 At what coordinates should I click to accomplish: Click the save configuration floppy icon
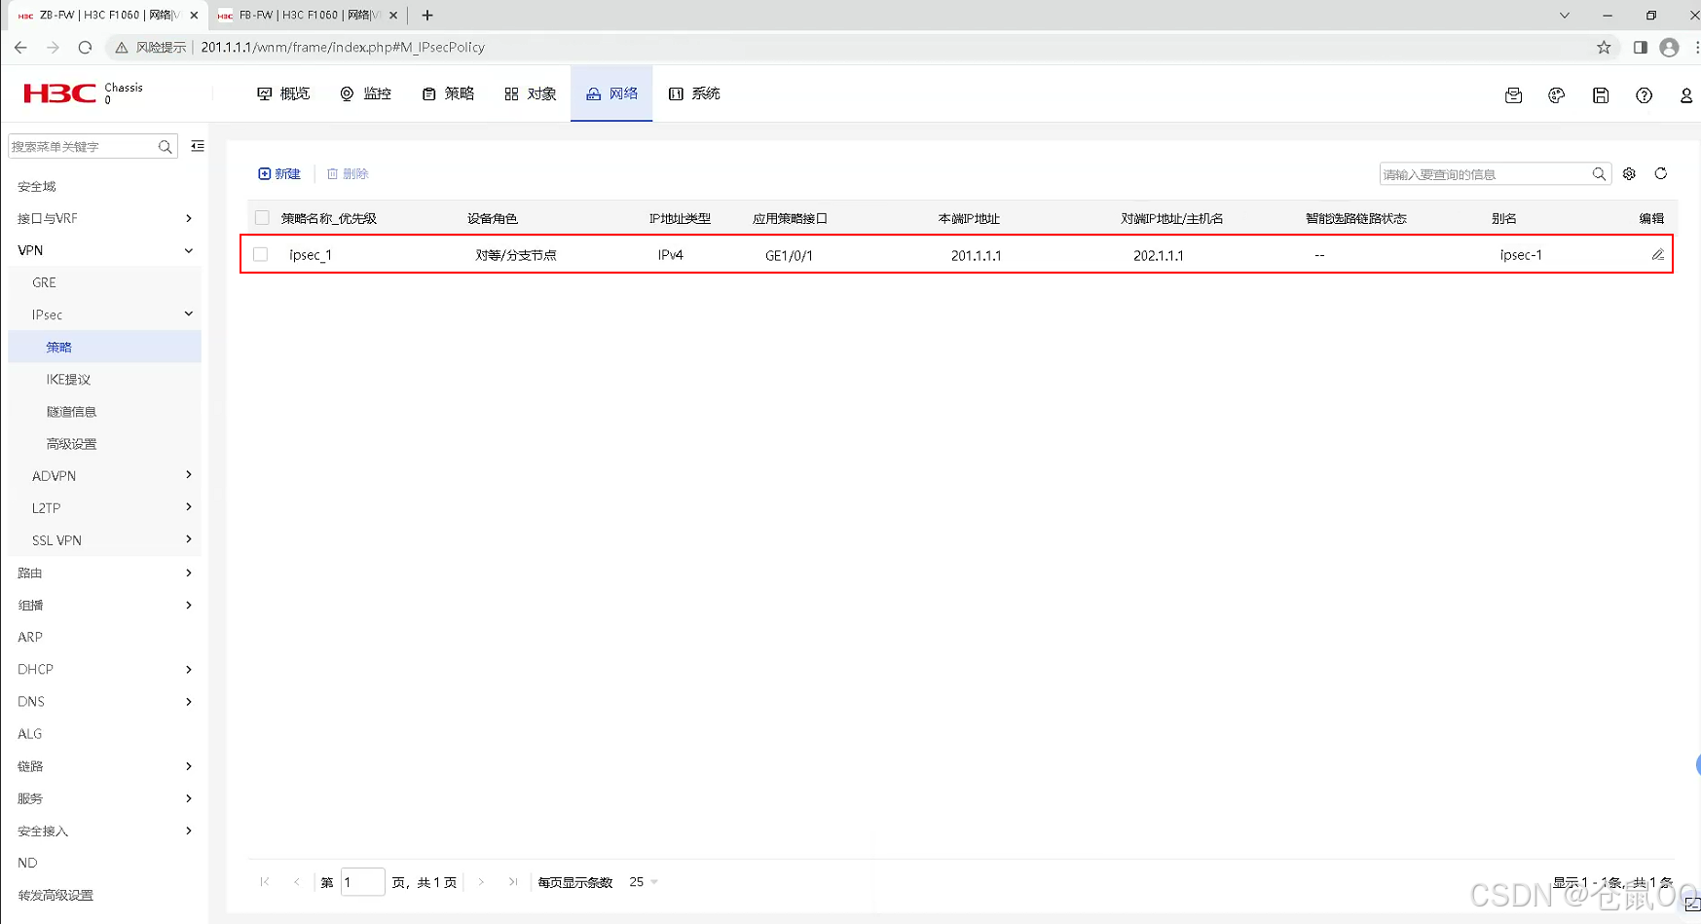point(1600,94)
